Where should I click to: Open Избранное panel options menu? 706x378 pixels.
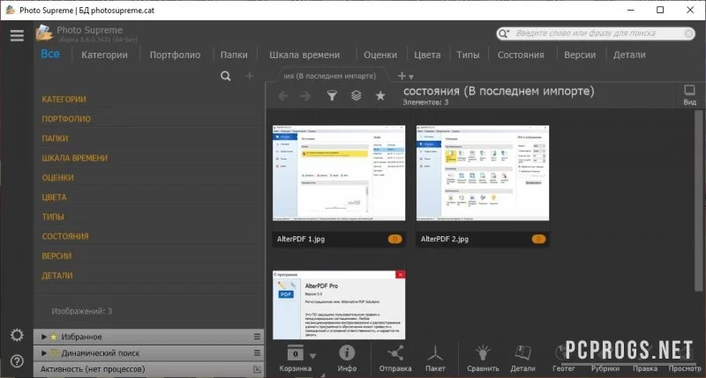pos(257,337)
